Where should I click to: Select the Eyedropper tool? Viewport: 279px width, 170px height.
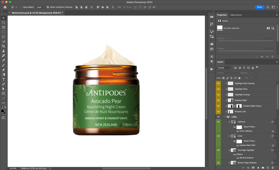tap(3, 60)
